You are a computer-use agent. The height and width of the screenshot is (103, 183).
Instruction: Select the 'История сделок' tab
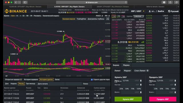click(x=46, y=80)
